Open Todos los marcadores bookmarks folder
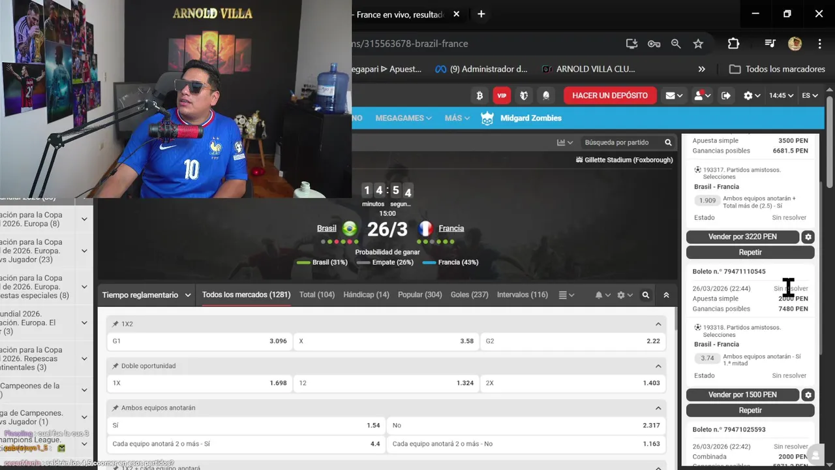Image resolution: width=835 pixels, height=470 pixels. point(777,69)
